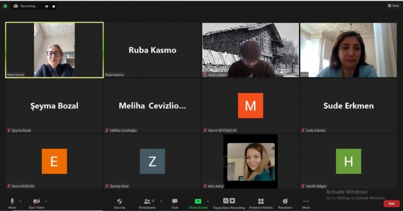This screenshot has height=211, width=403.
Task: Click the Esra name label
Action: pos(305,75)
